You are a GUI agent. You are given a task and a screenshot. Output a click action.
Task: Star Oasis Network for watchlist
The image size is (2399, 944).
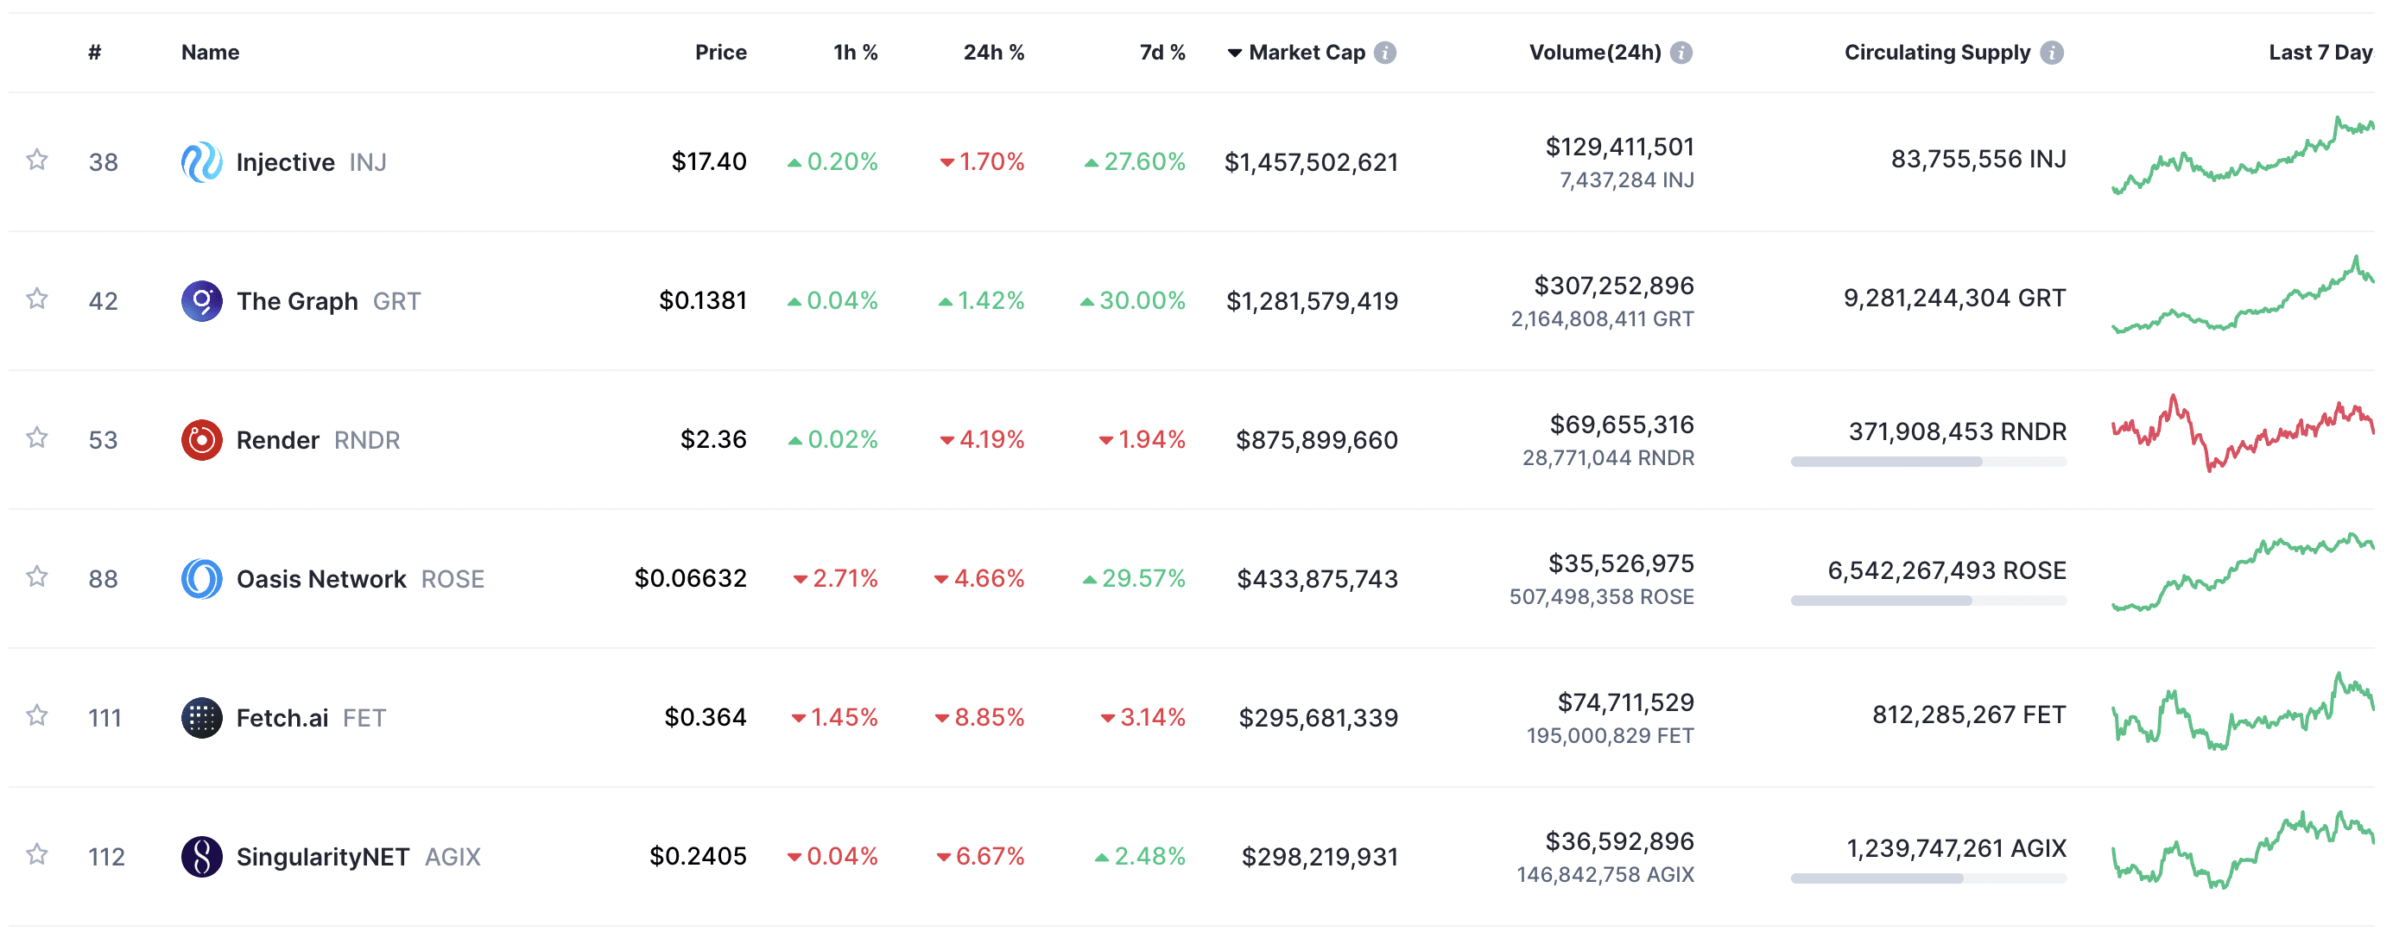coord(37,576)
